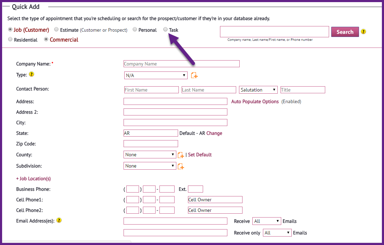This screenshot has height=245, width=384.
Task: Expand the Salutation dropdown
Action: [258, 90]
